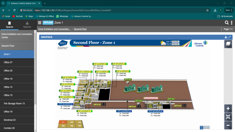The image size is (235, 132).
Task: Switch to the Network tab
Action: (27, 25)
